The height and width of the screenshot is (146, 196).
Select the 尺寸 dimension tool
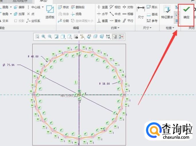point(141,13)
